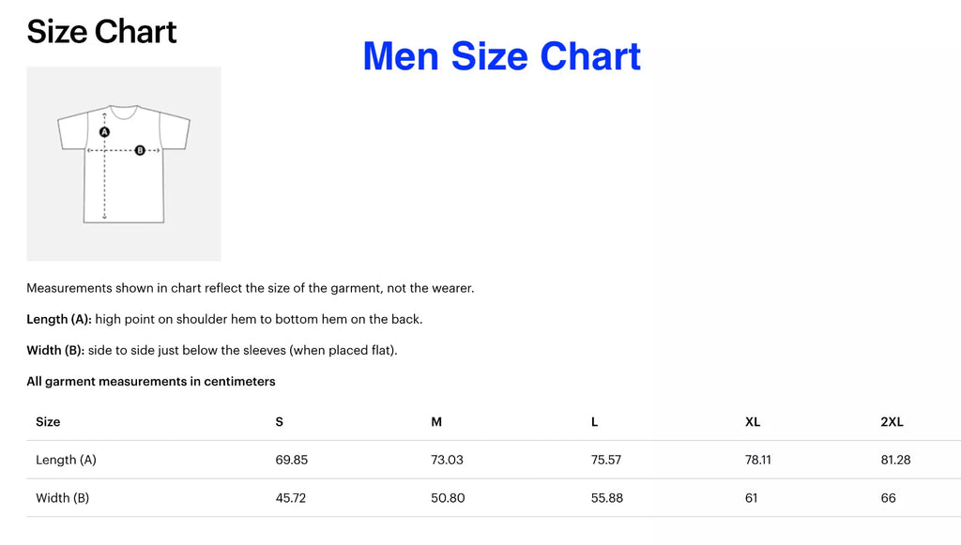
Task: Click the Width (B) row label
Action: click(63, 498)
